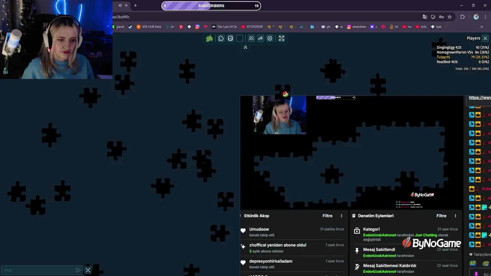
Task: Open the LinkedIn bookmark icon
Action: coord(312,27)
